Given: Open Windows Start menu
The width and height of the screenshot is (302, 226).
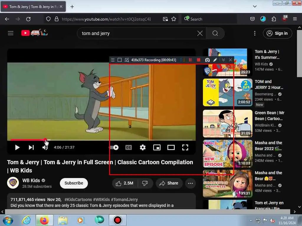Looking at the screenshot, I should (x=8, y=220).
